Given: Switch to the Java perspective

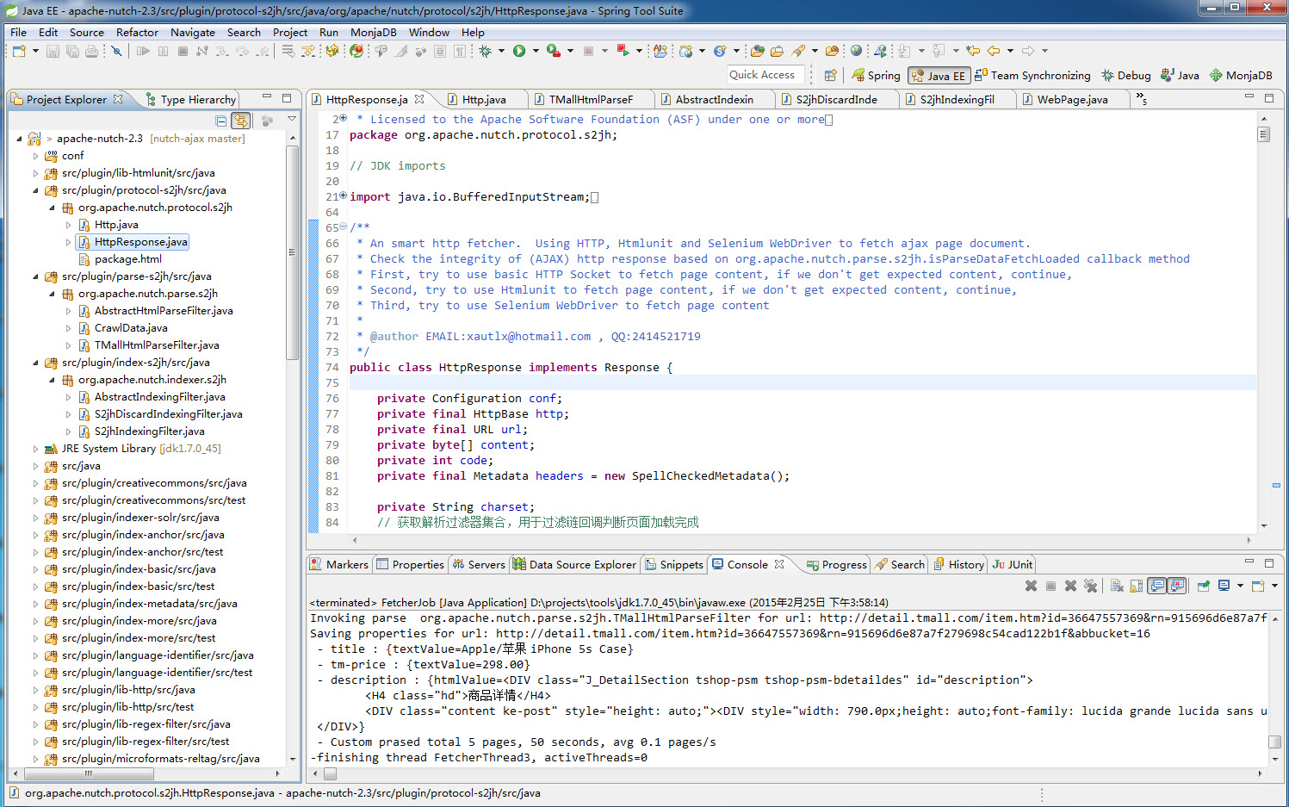Looking at the screenshot, I should click(x=1180, y=75).
